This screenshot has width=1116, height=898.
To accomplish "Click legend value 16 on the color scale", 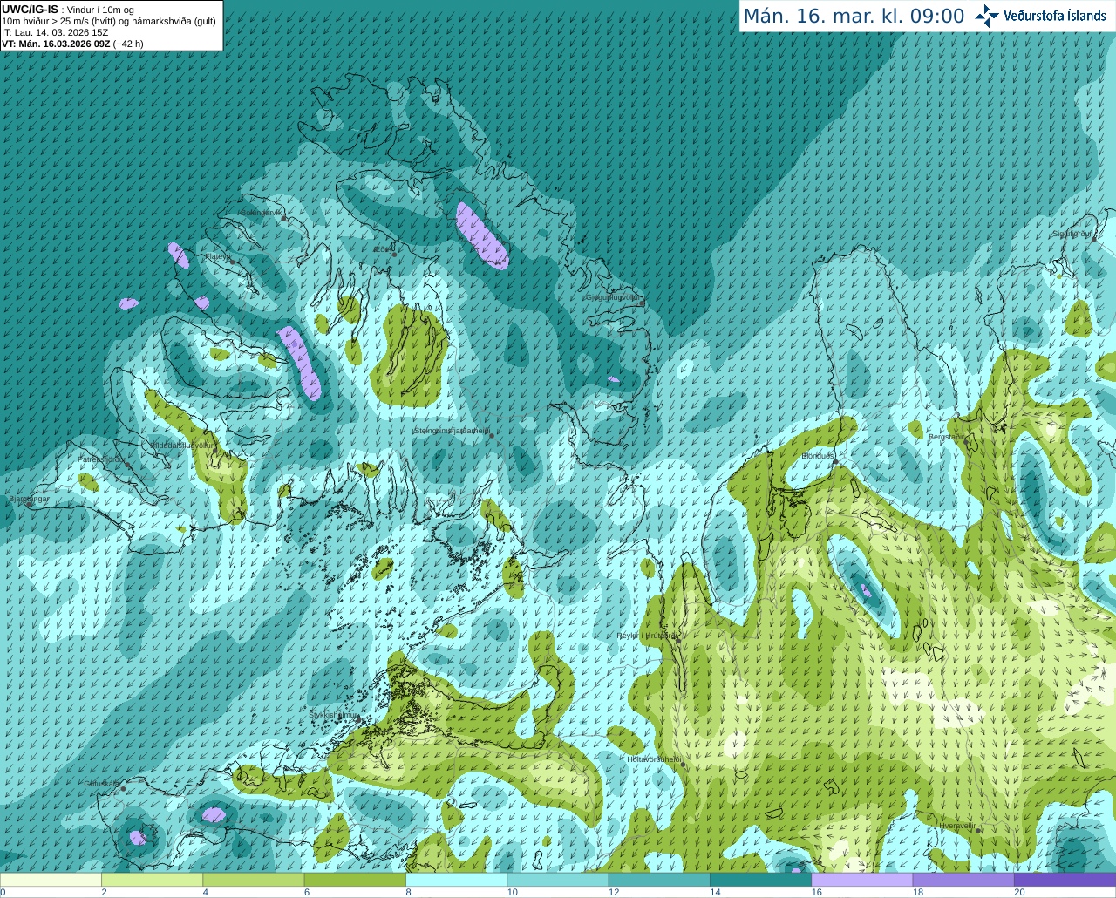I will (x=817, y=892).
